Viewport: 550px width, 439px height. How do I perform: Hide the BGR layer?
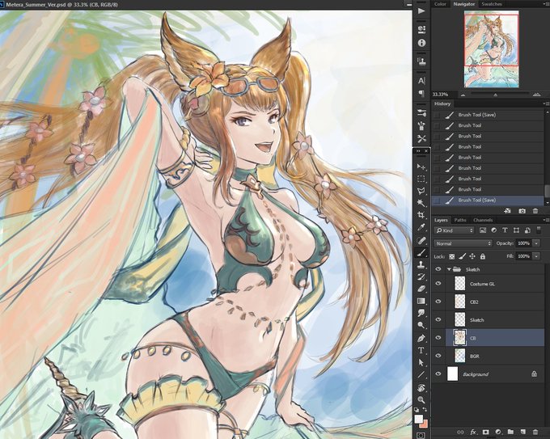click(x=438, y=356)
